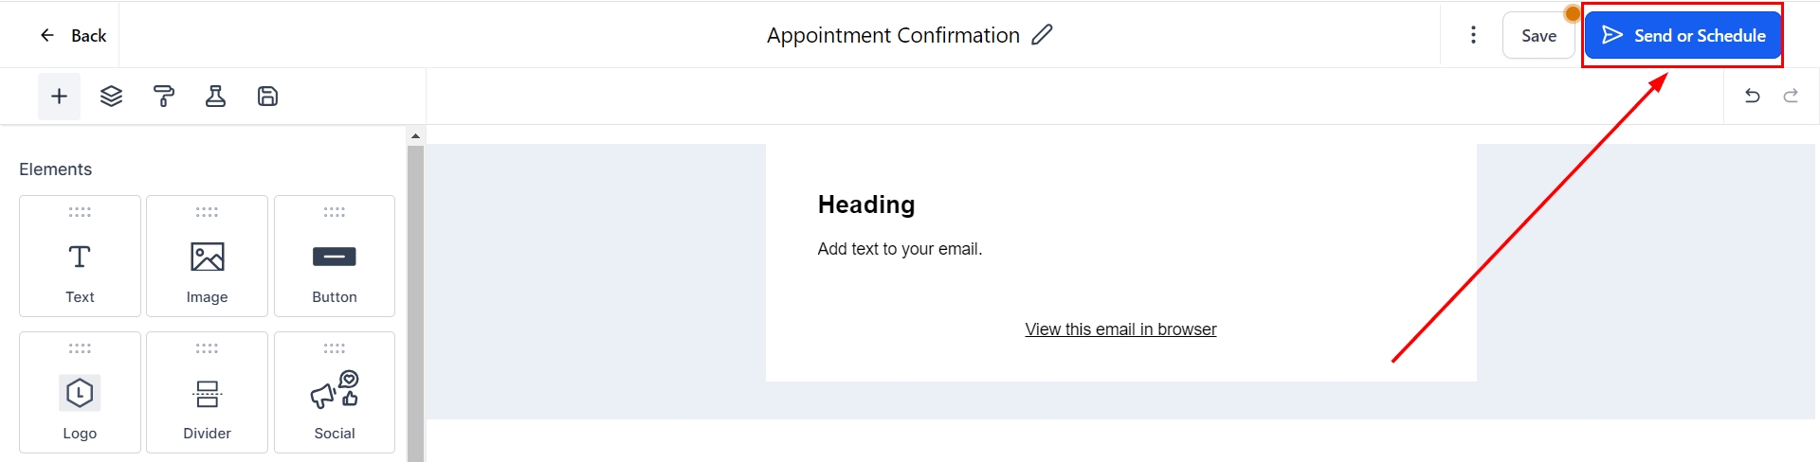Image resolution: width=1820 pixels, height=462 pixels.
Task: Select the Image element tile
Action: pyautogui.click(x=207, y=256)
